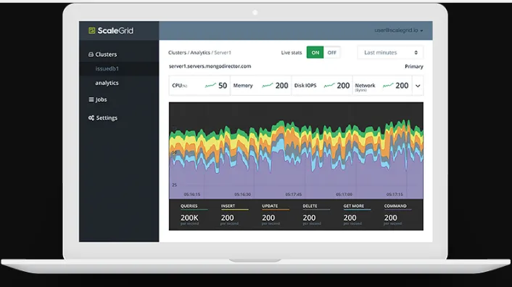The width and height of the screenshot is (512, 287).
Task: Click the CPU sparkline trend icon
Action: coord(210,86)
